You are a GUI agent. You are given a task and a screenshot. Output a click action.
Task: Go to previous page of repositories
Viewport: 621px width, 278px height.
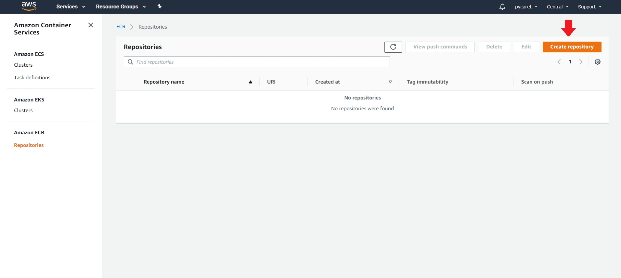click(559, 62)
